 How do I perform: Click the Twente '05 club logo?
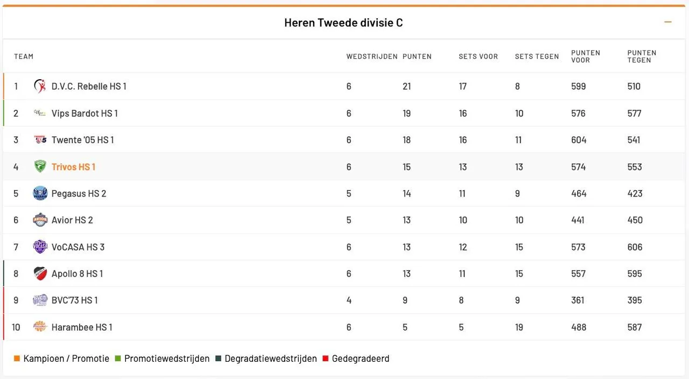click(x=40, y=139)
